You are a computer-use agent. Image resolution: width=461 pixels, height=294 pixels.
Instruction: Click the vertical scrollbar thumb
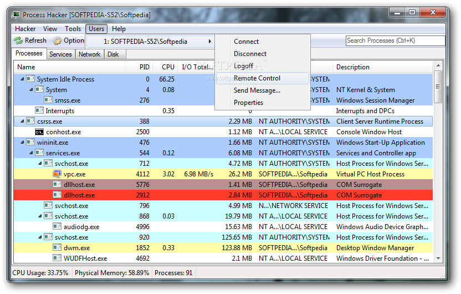pos(438,87)
